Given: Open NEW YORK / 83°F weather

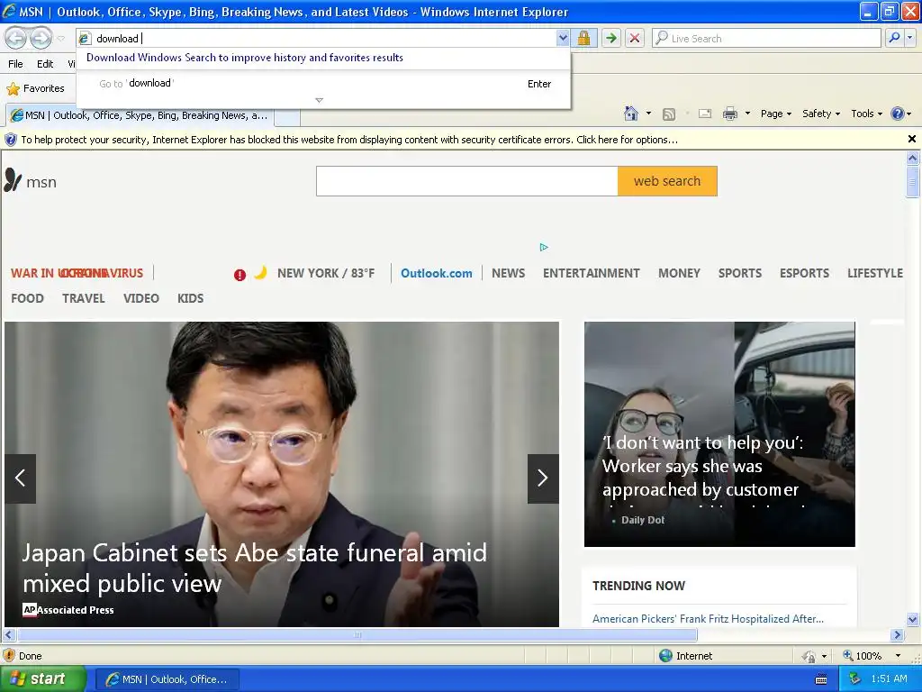Looking at the screenshot, I should 326,273.
